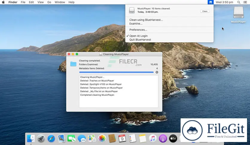
Task: Open Contacts book icon in Dock
Action: pyautogui.click(x=112, y=138)
